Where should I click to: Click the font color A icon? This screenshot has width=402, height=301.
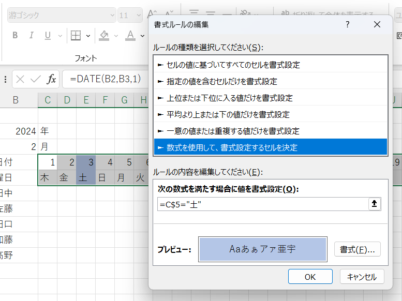129,36
